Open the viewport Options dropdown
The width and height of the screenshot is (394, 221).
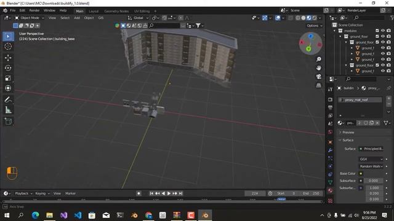(314, 26)
